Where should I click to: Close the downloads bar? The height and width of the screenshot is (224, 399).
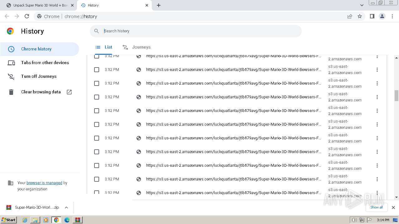click(x=393, y=208)
